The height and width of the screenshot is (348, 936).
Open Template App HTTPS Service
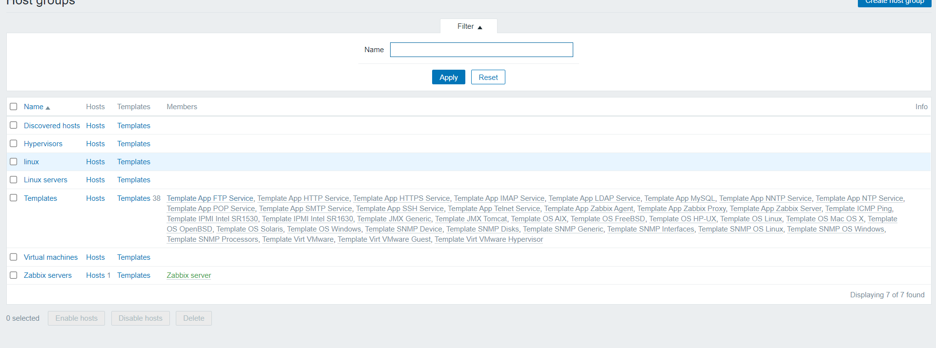(x=401, y=198)
